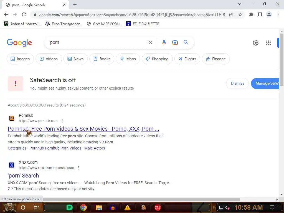
Task: Switch to News results
Action: point(75,59)
